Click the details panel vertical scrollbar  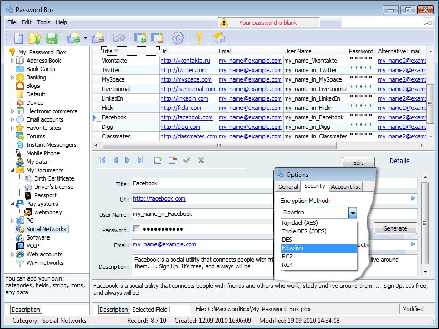(x=425, y=224)
